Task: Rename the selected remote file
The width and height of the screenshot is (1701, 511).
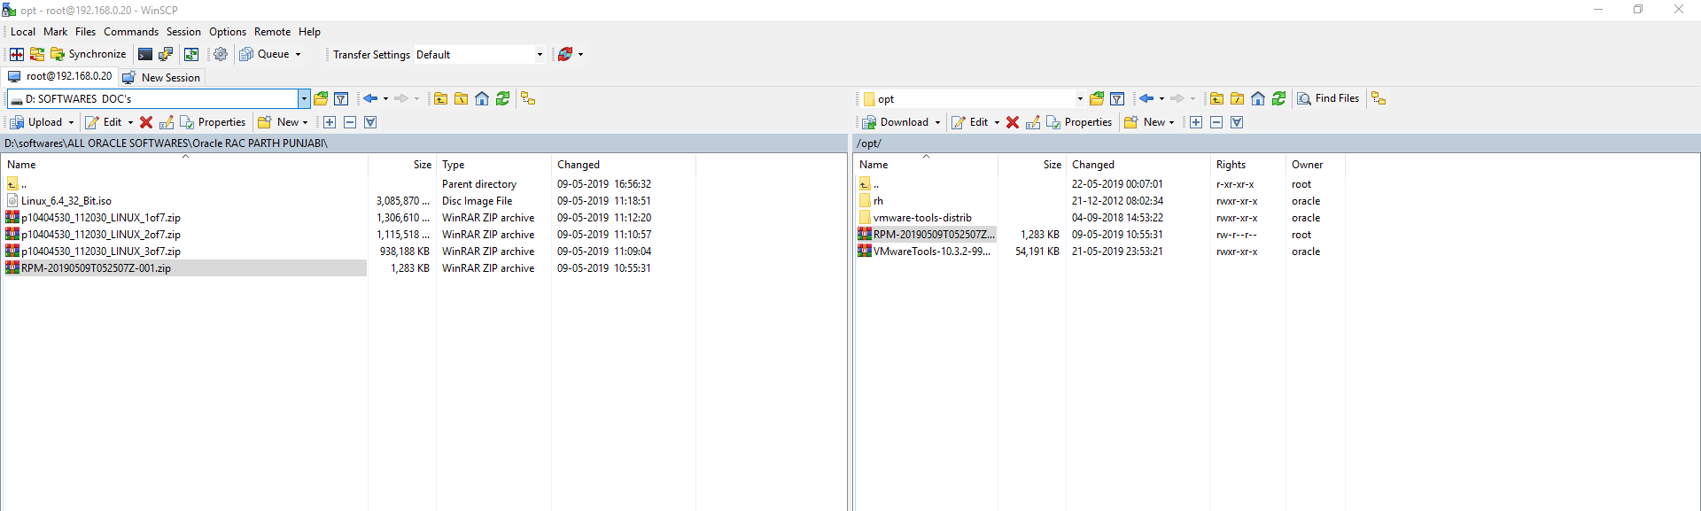Action: 1033,122
